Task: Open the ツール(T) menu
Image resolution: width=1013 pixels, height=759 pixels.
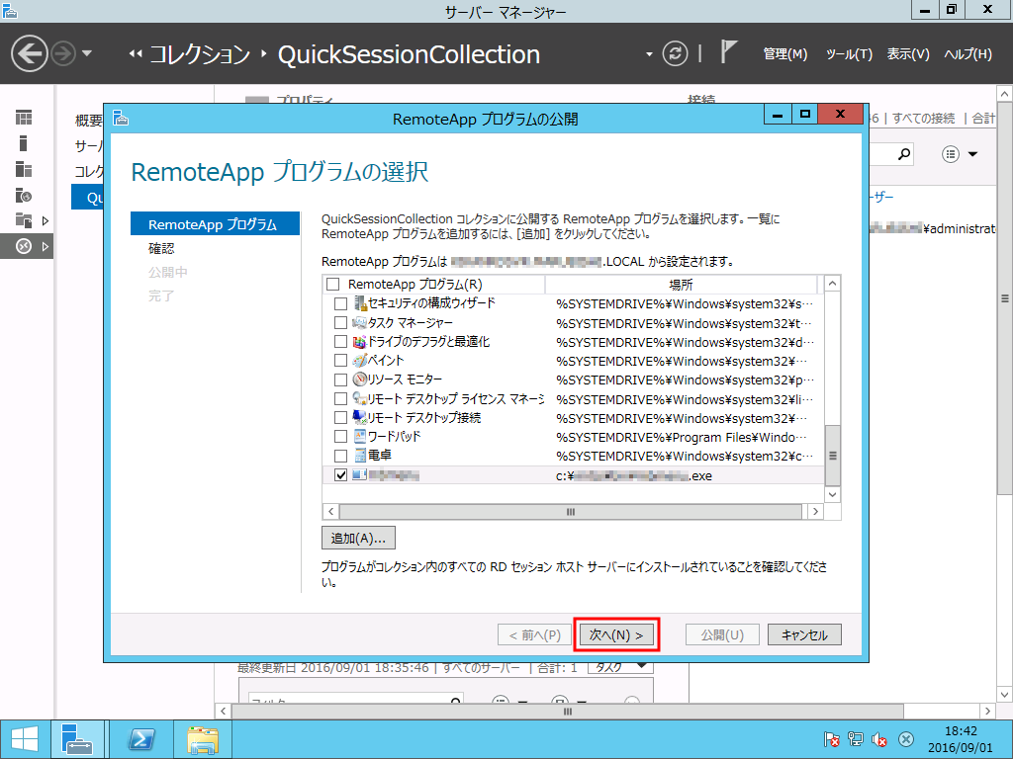Action: [849, 54]
